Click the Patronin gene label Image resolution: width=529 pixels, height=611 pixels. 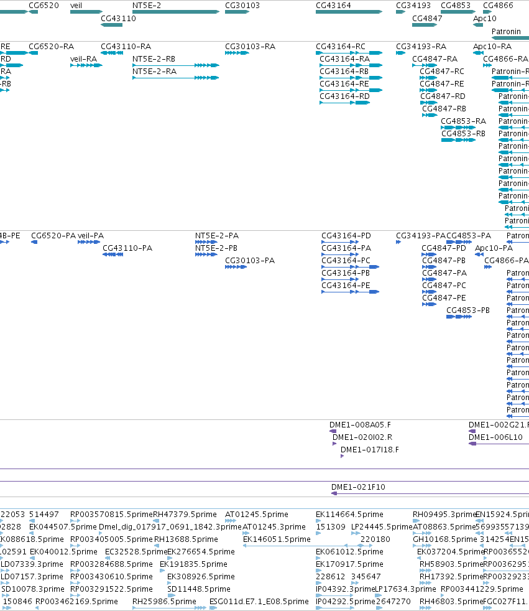(x=506, y=32)
